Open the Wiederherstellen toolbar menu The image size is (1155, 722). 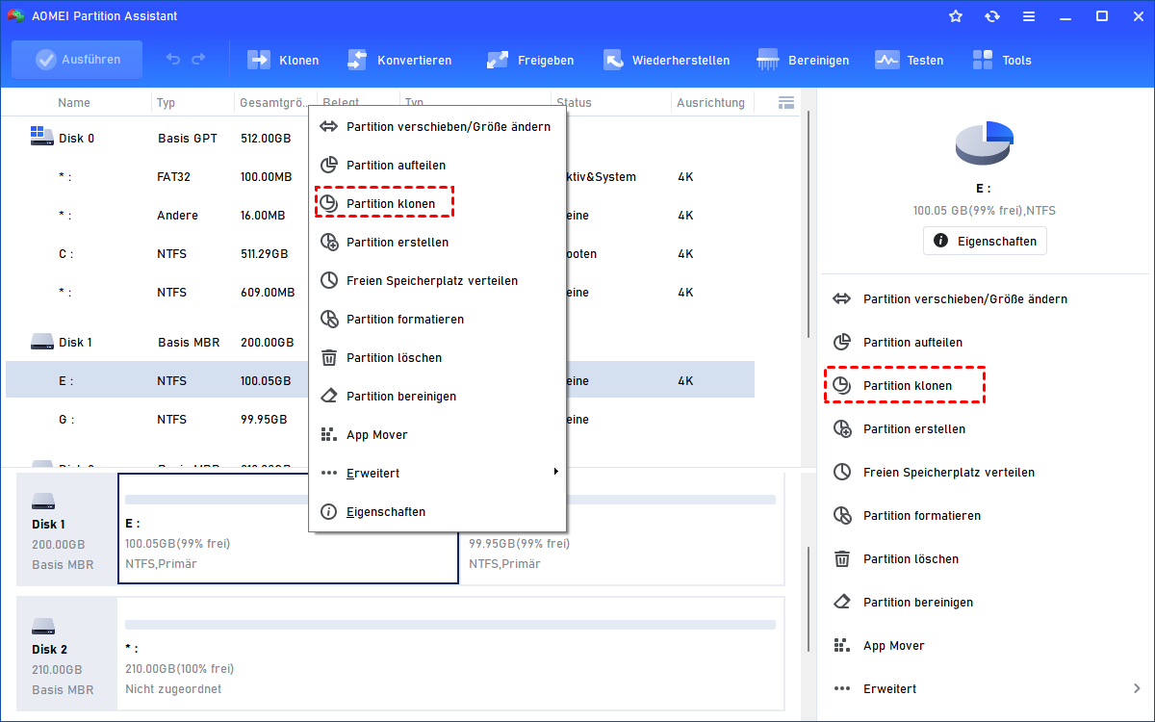(x=666, y=60)
